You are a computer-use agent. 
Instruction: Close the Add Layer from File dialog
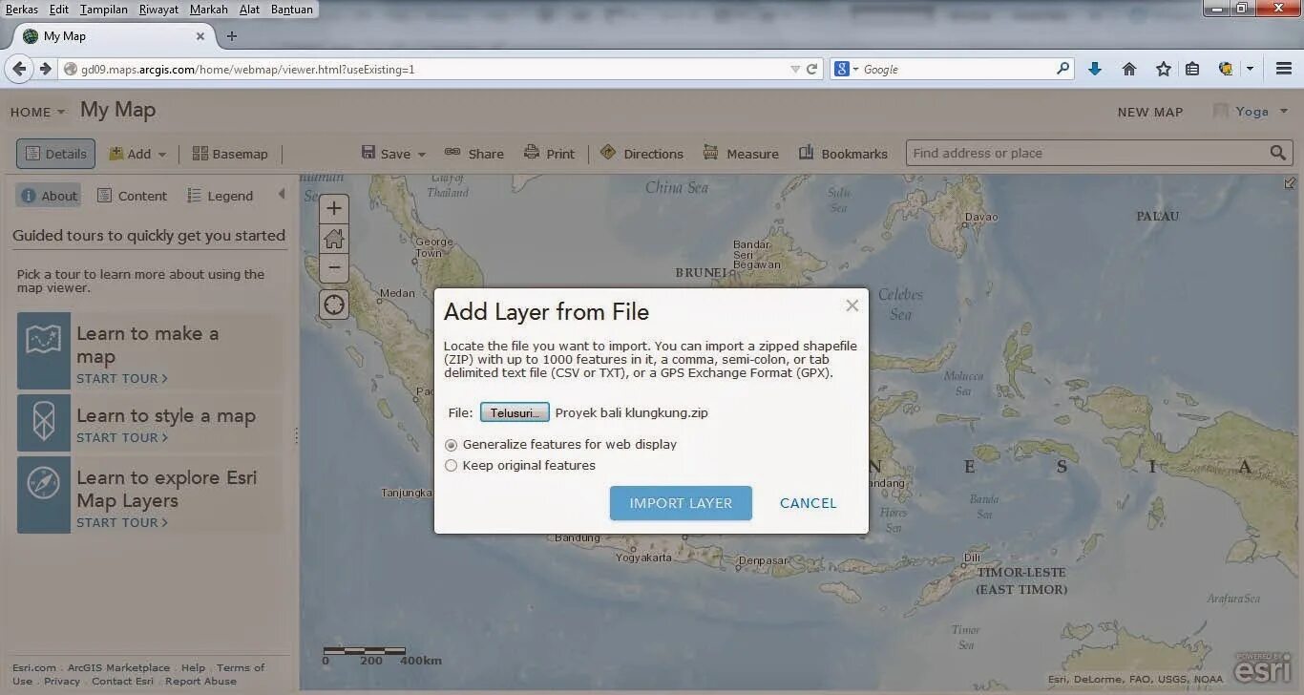click(x=852, y=305)
